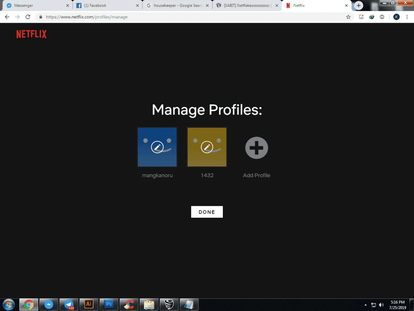The image size is (414, 311).
Task: Click Chrome in the taskbar
Action: [29, 304]
